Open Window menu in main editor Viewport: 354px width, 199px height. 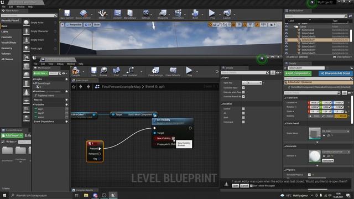(20, 7)
